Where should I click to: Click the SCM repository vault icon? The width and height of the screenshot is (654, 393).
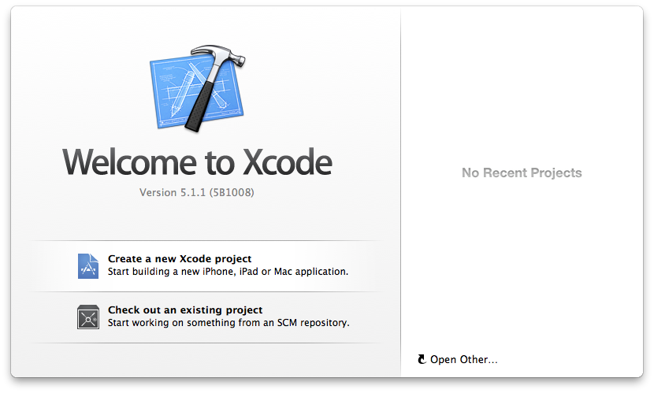(x=88, y=317)
